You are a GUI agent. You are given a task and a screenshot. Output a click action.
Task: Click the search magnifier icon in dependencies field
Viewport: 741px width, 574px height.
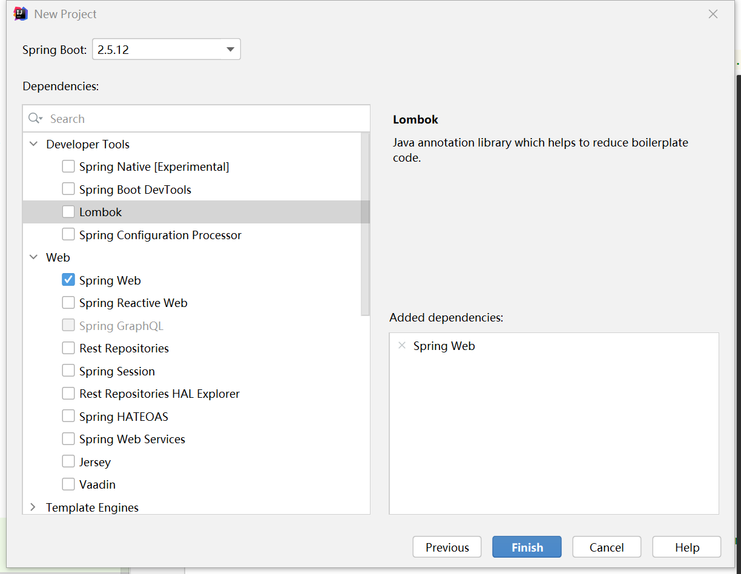tap(35, 119)
